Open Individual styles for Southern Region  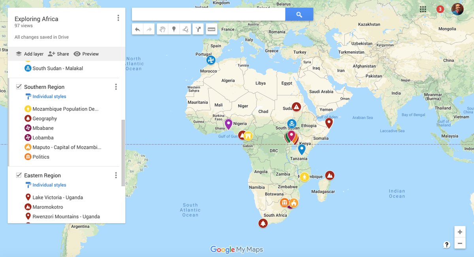(48, 96)
